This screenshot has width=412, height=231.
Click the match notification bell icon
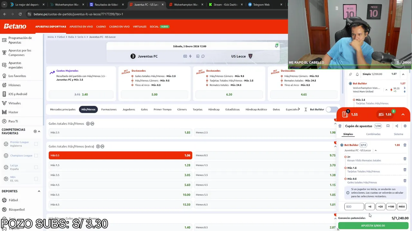276,46
